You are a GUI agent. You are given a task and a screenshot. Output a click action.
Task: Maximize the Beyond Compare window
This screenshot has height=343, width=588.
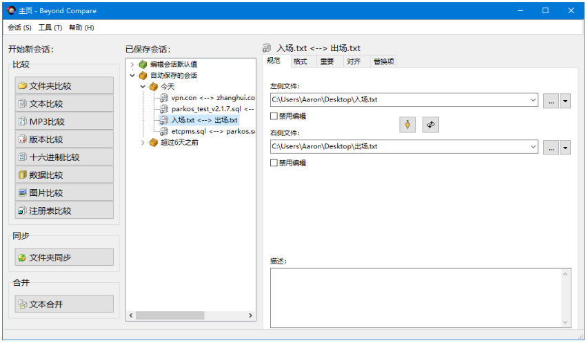tap(546, 10)
